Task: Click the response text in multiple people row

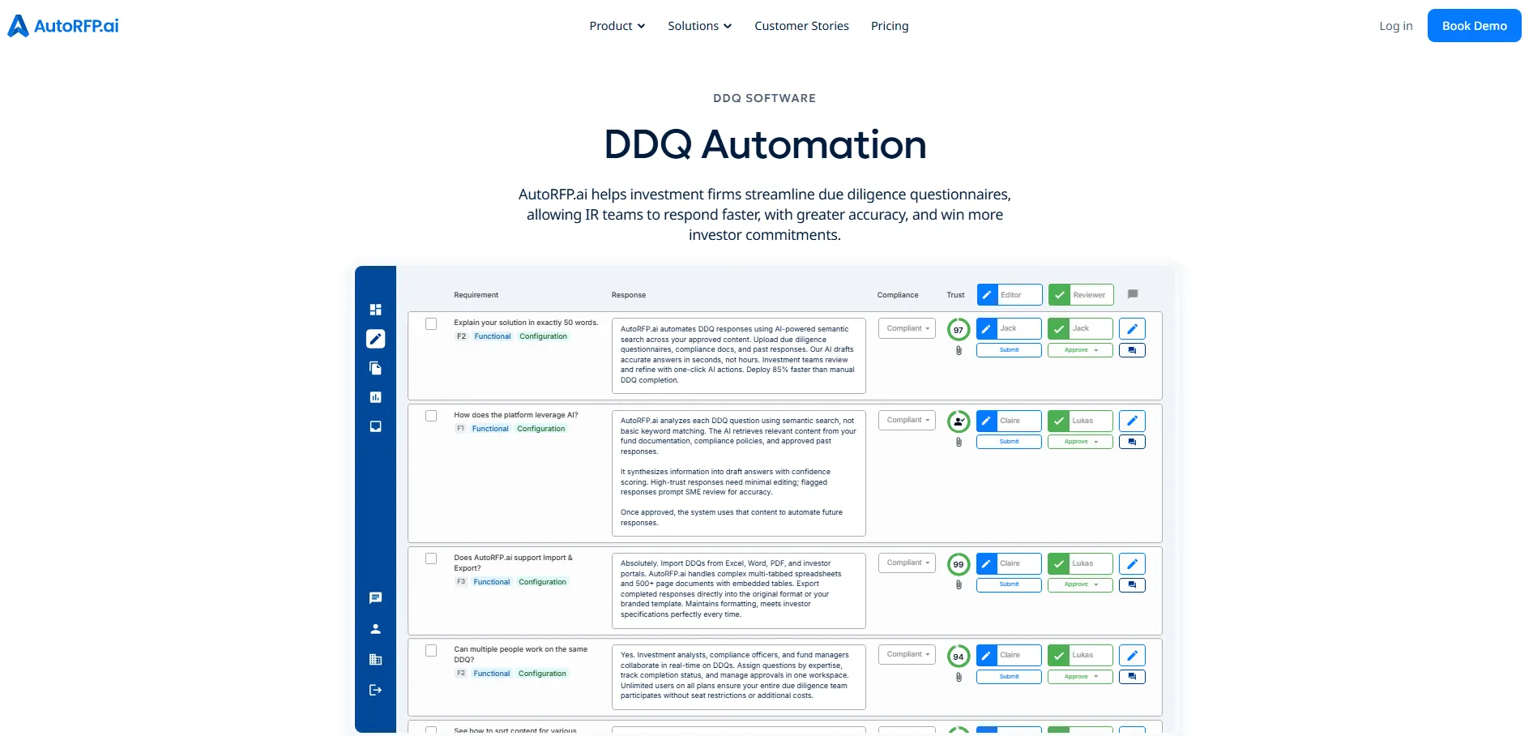Action: 738,676
